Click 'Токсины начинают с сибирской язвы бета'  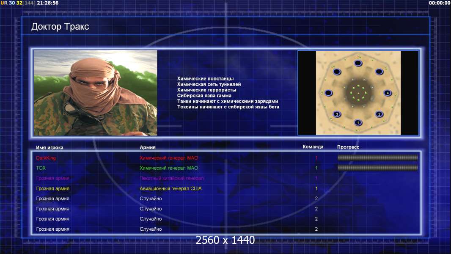coord(228,107)
